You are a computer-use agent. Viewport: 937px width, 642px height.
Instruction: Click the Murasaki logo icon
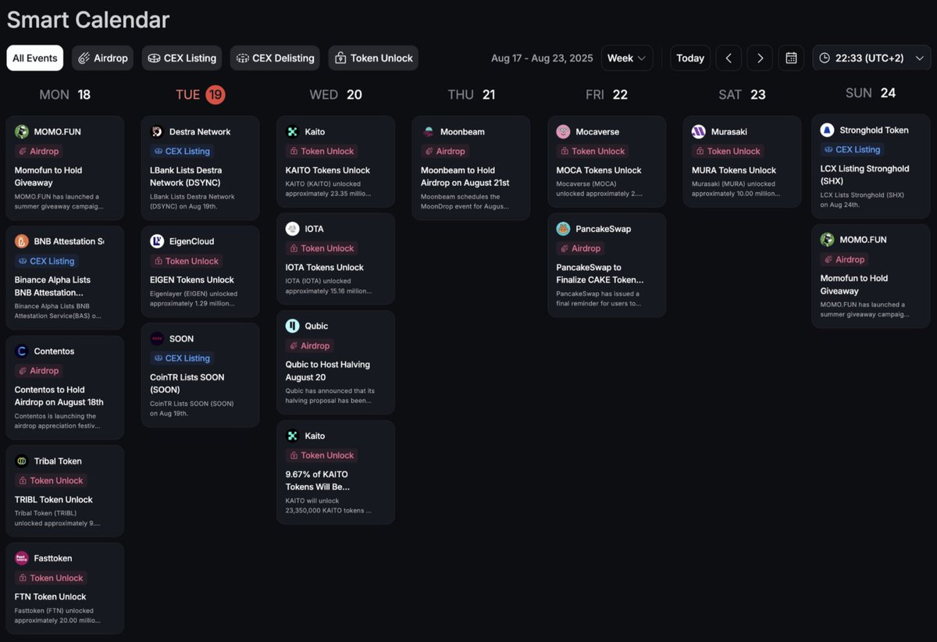[x=699, y=131]
